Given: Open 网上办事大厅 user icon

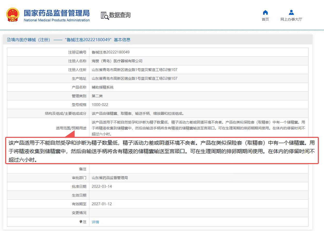Looking at the screenshot, I should coord(291,12).
